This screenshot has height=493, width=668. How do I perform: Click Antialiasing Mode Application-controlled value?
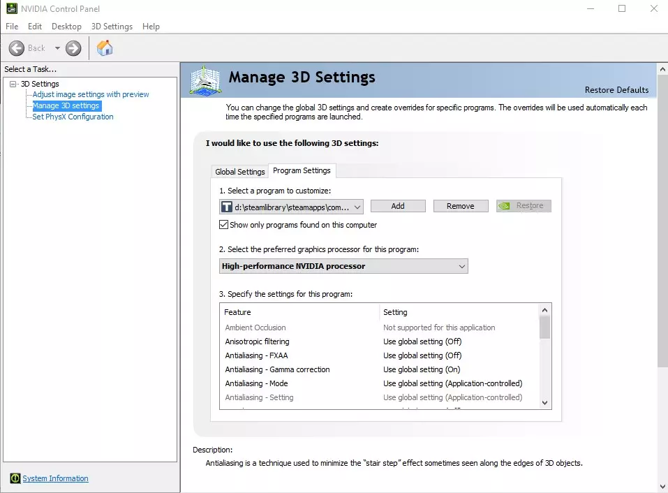pos(452,383)
